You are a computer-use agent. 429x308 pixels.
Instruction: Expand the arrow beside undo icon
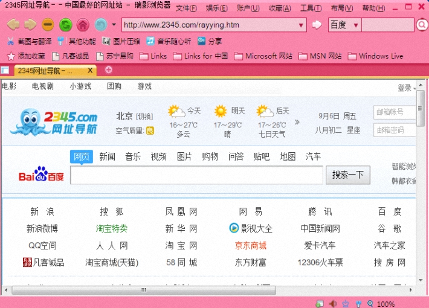[114, 25]
